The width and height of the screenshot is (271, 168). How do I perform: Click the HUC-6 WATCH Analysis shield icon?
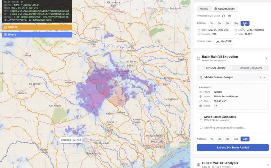tap(198, 165)
